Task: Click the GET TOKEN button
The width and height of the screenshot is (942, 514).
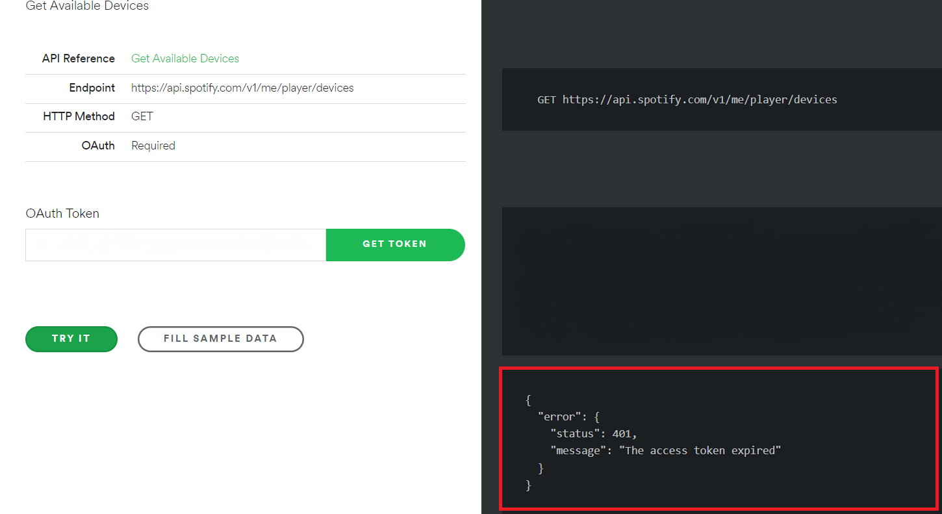Action: tap(395, 244)
